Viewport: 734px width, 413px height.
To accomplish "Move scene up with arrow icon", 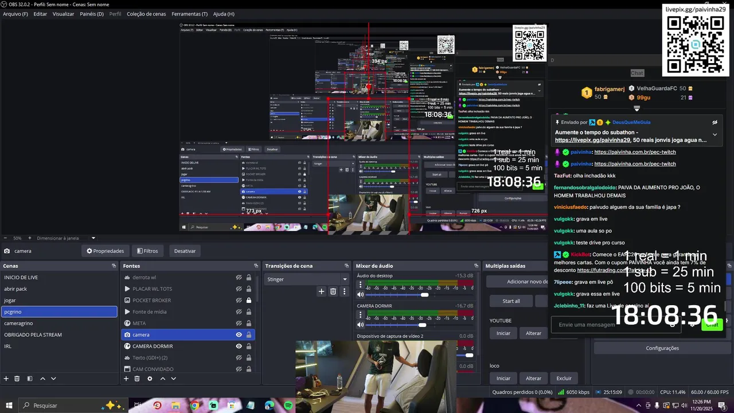I will click(42, 379).
